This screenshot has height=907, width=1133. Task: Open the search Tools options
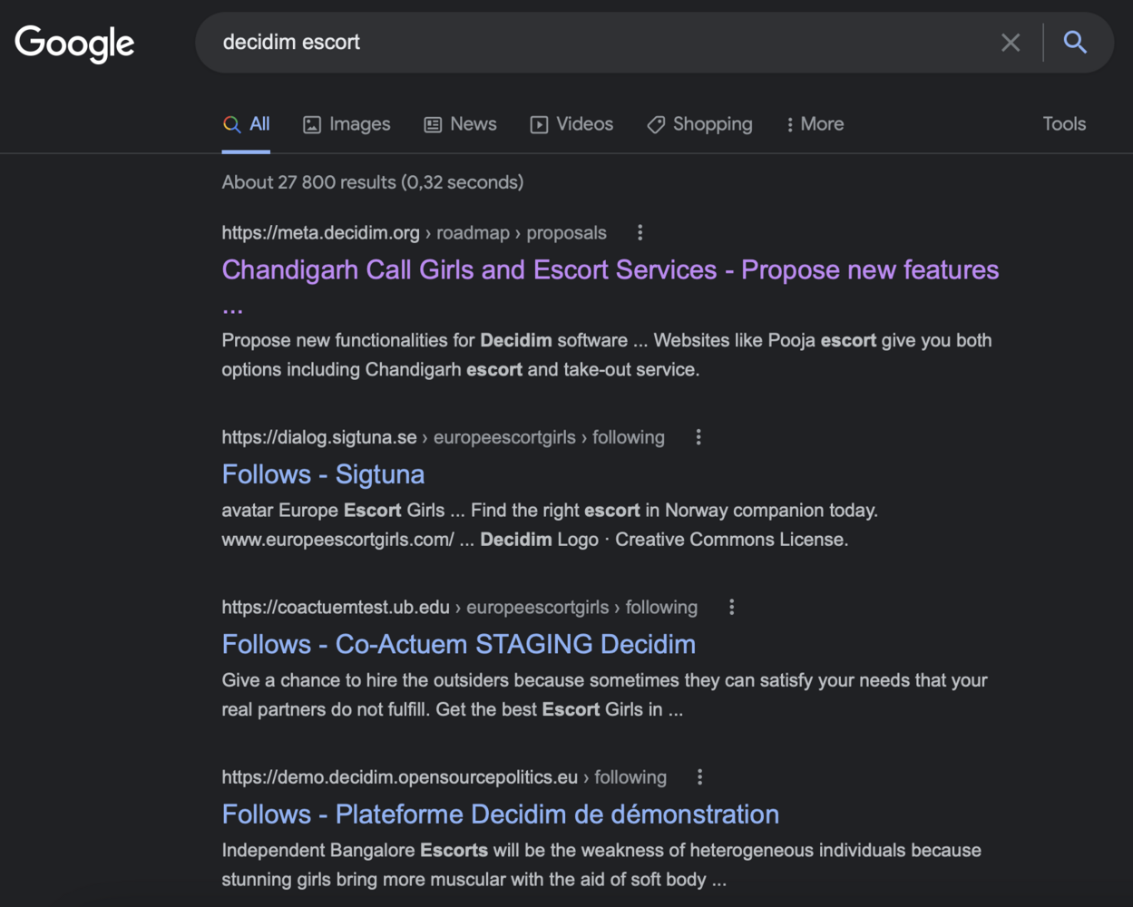pyautogui.click(x=1063, y=124)
